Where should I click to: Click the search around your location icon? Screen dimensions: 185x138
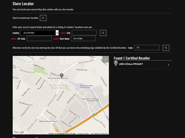coord(43,18)
